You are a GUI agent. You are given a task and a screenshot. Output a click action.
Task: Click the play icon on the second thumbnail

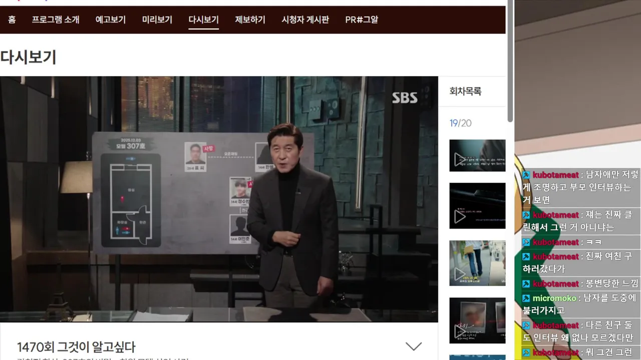459,216
